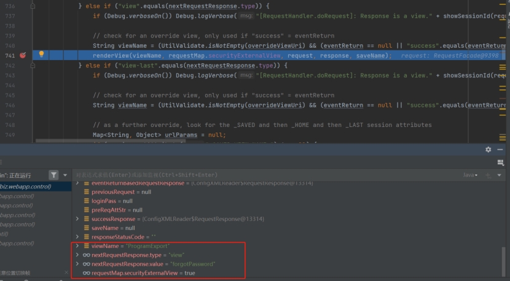Click the field icon beside previousRequest
The height and width of the screenshot is (281, 510).
87,191
